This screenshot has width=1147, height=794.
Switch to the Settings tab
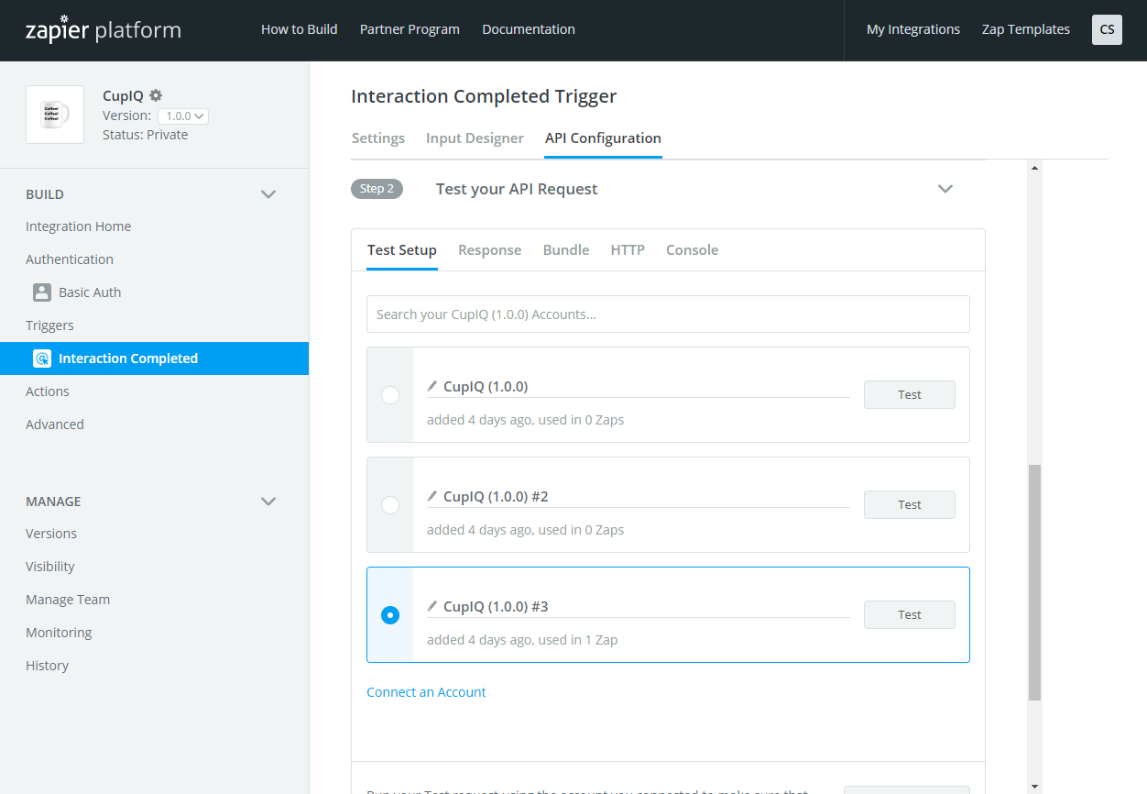click(x=378, y=138)
